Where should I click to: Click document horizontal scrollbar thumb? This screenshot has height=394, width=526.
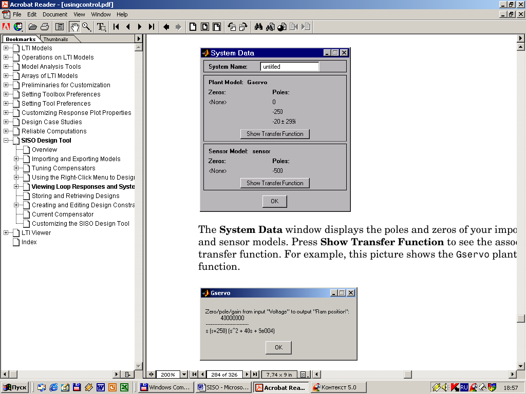coord(407,374)
